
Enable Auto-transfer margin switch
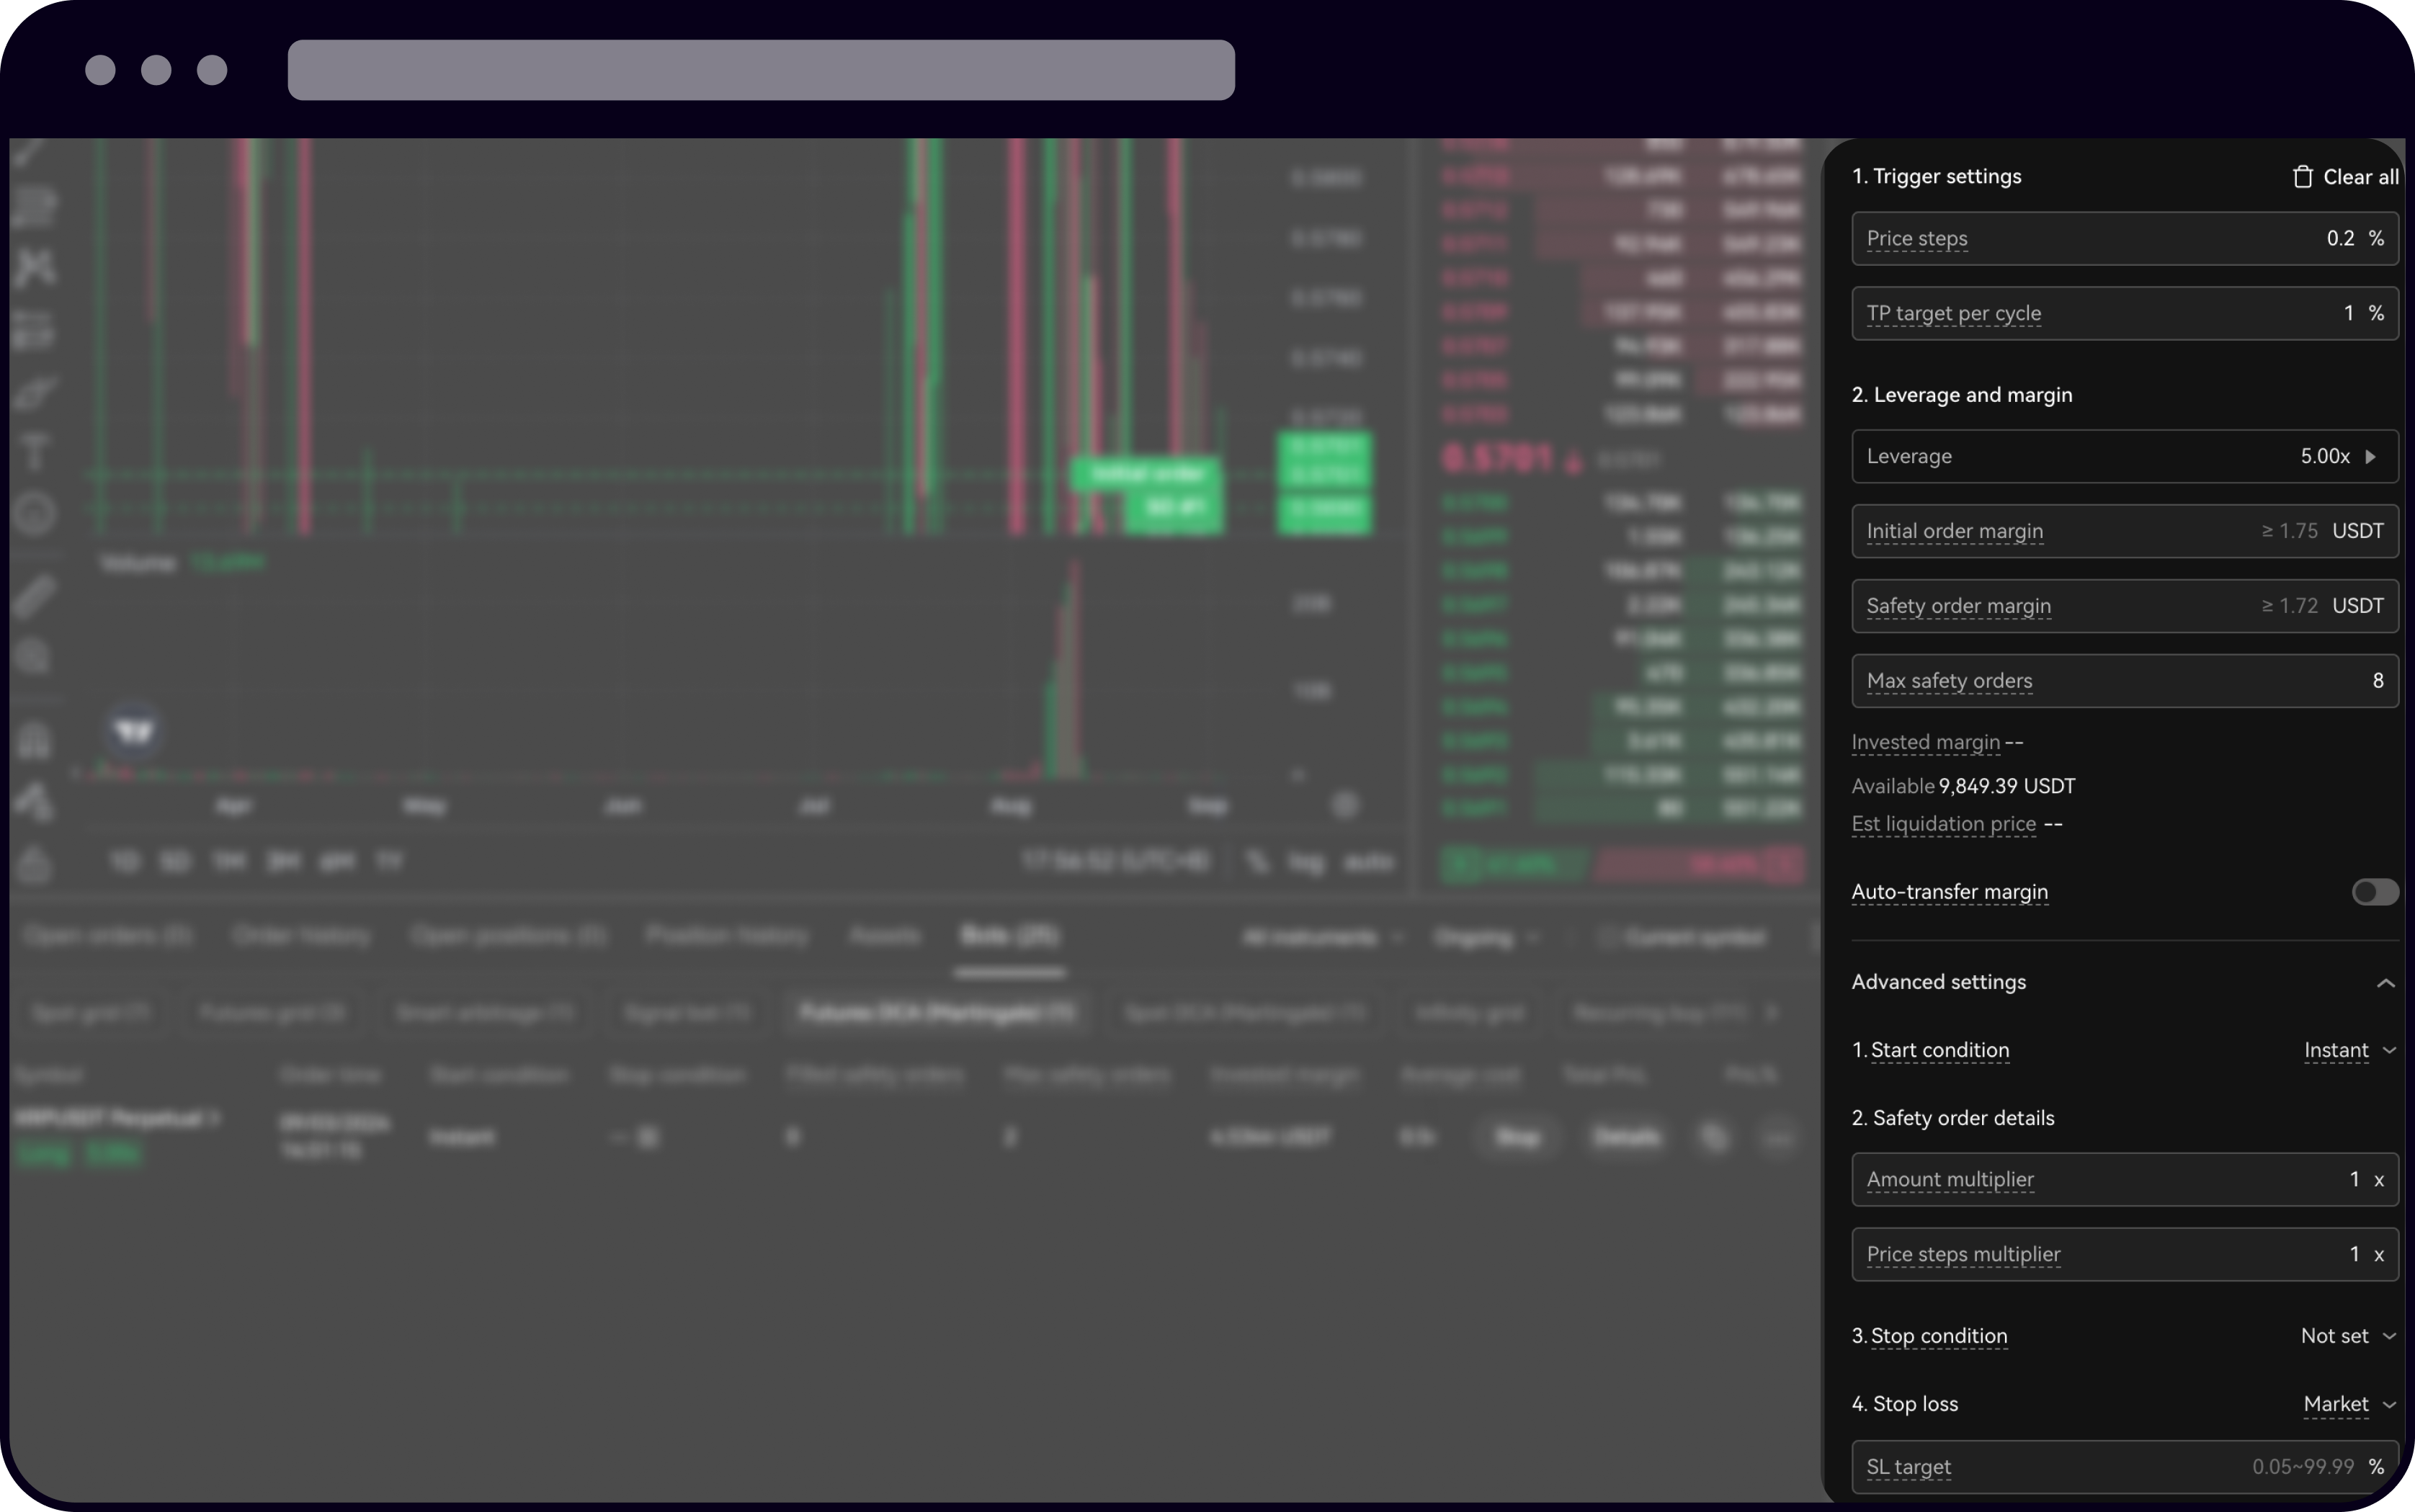(2374, 892)
